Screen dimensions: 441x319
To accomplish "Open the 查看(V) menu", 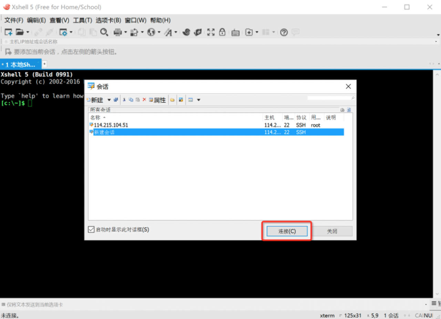I will click(x=59, y=20).
